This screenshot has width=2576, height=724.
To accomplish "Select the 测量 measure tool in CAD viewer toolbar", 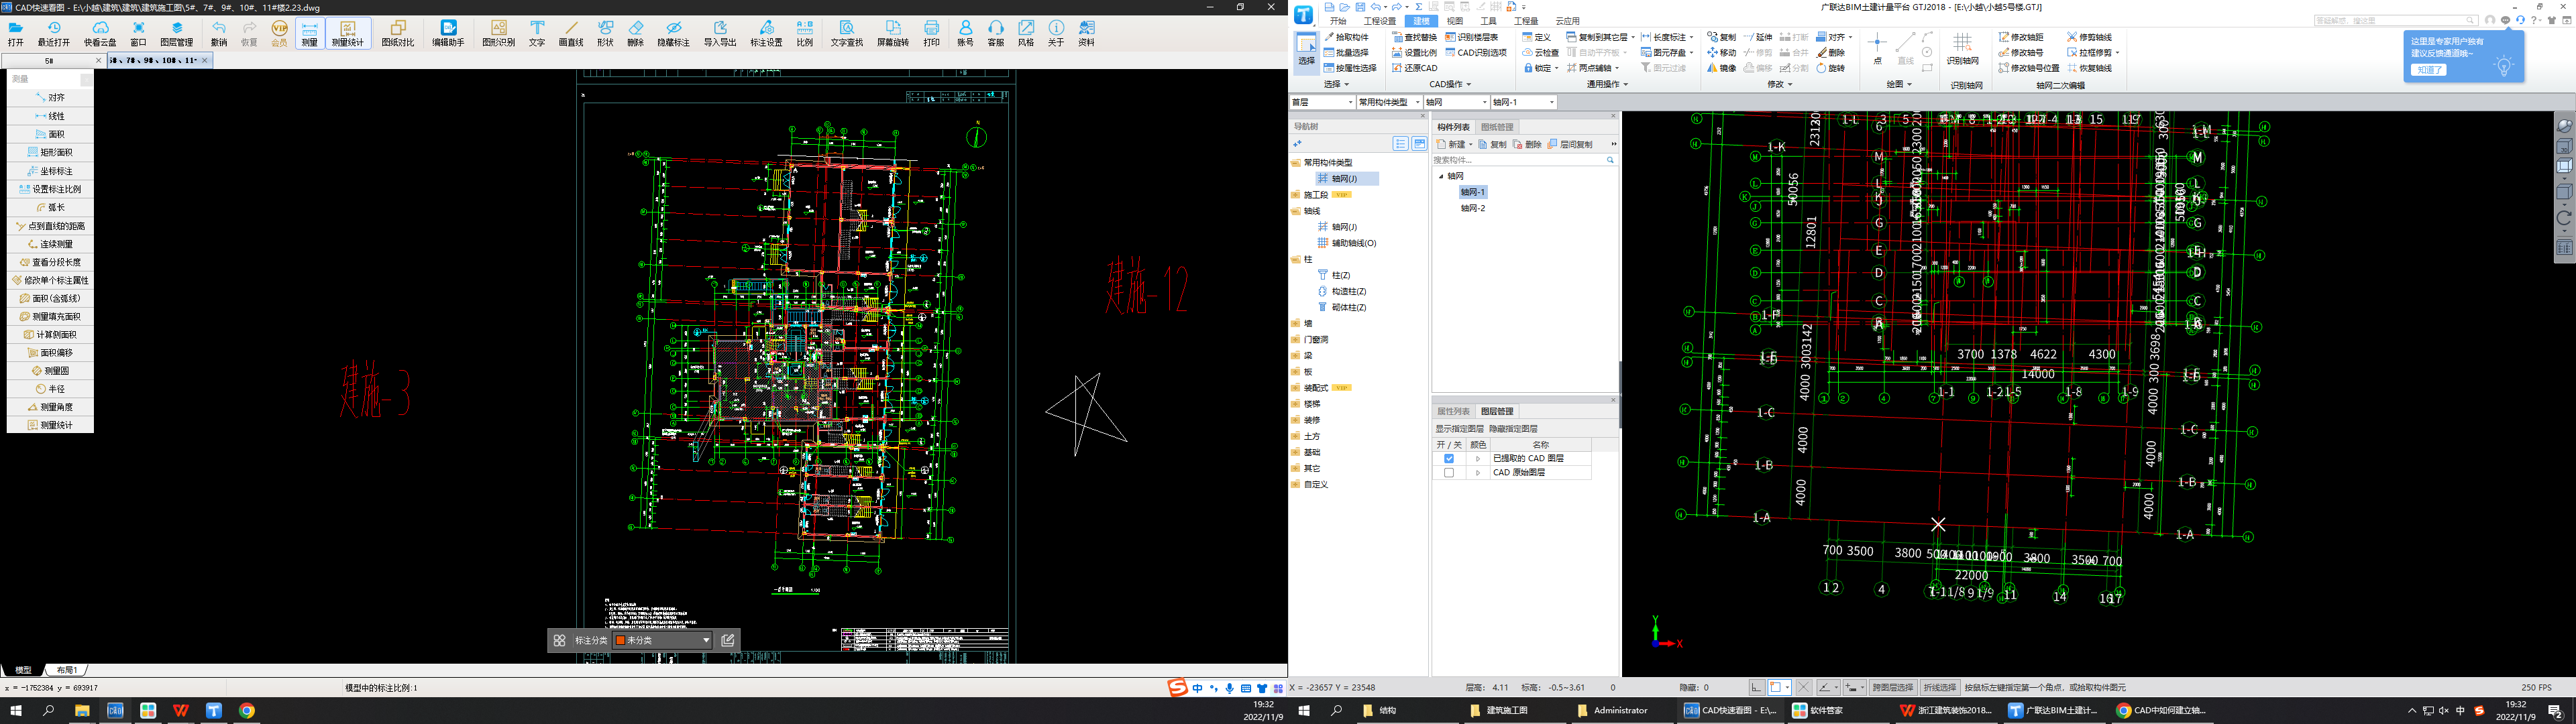I will click(x=309, y=33).
